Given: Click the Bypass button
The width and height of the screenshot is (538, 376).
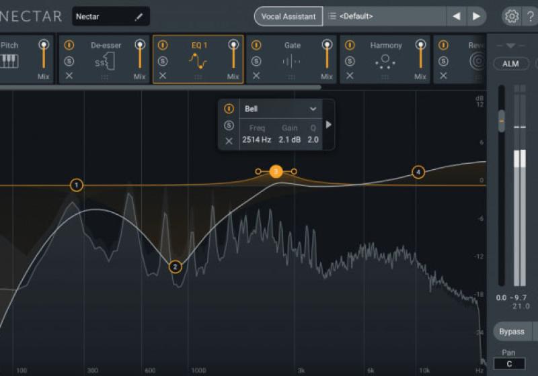Looking at the screenshot, I should [512, 332].
